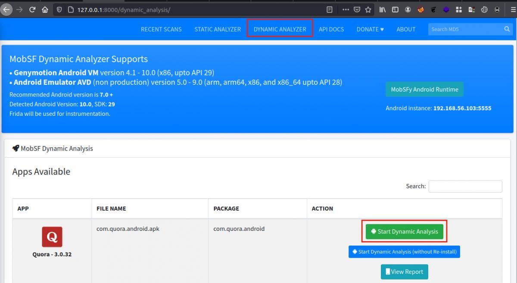
Task: Switch to the Static Analyzer page
Action: click(x=218, y=29)
